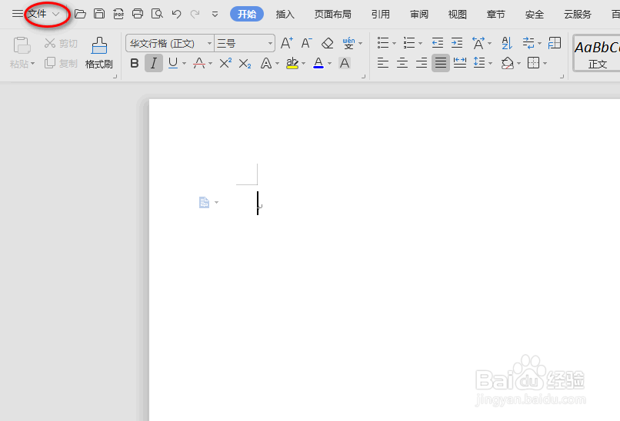This screenshot has width=620, height=421.
Task: Open the 引用 tab
Action: 380,15
